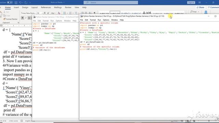Click the Numbering list icon
219x123 pixels.
[x=70, y=13]
